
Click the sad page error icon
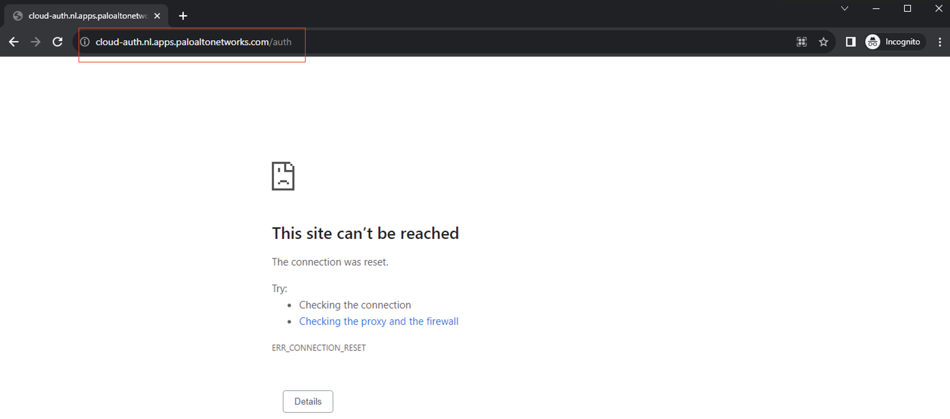click(x=283, y=176)
